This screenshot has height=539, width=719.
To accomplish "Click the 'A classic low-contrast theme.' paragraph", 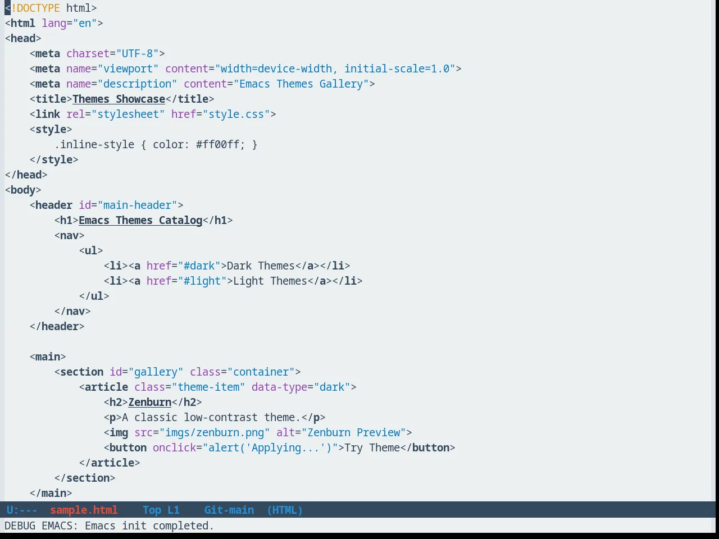I will tap(212, 417).
